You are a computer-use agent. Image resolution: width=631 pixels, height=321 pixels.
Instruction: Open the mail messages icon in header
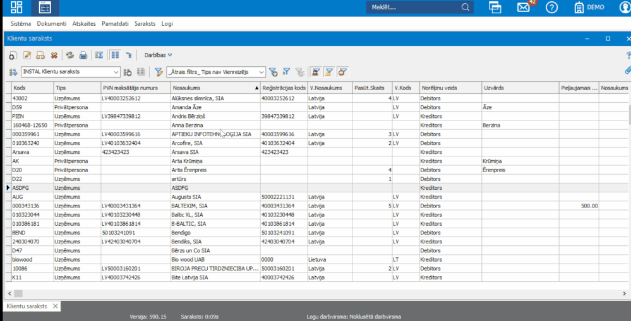tap(523, 8)
